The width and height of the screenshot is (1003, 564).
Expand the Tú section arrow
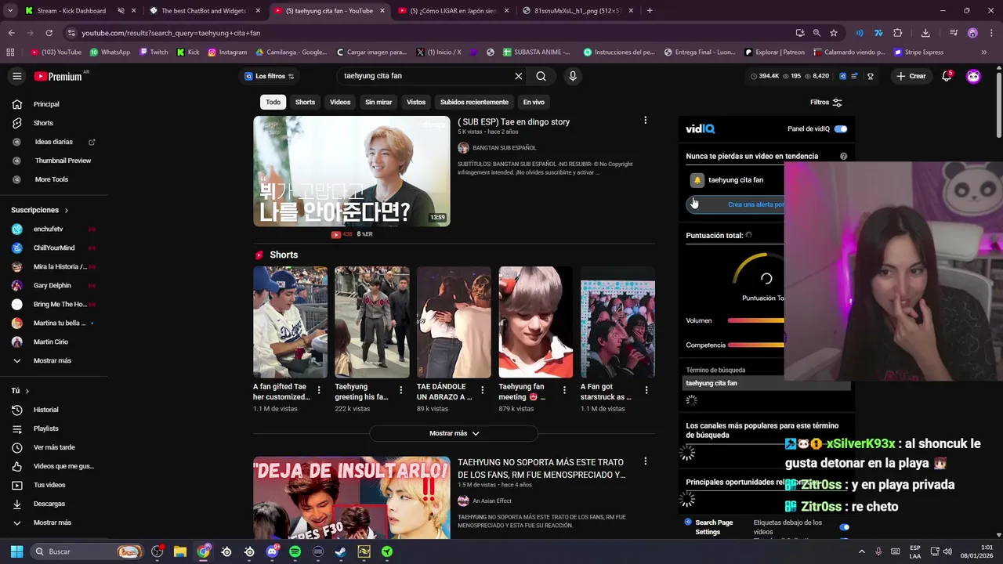pyautogui.click(x=27, y=391)
